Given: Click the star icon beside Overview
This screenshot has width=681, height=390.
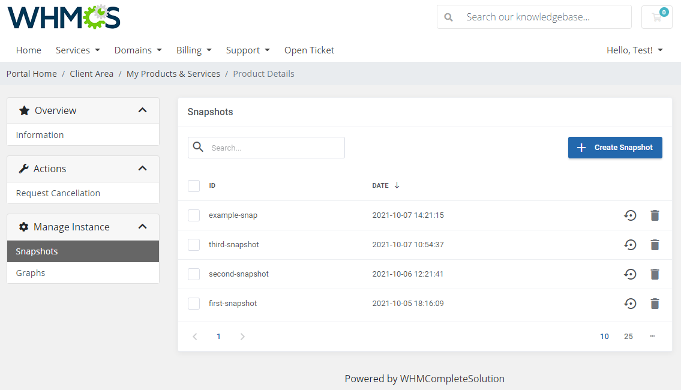Looking at the screenshot, I should coord(24,110).
